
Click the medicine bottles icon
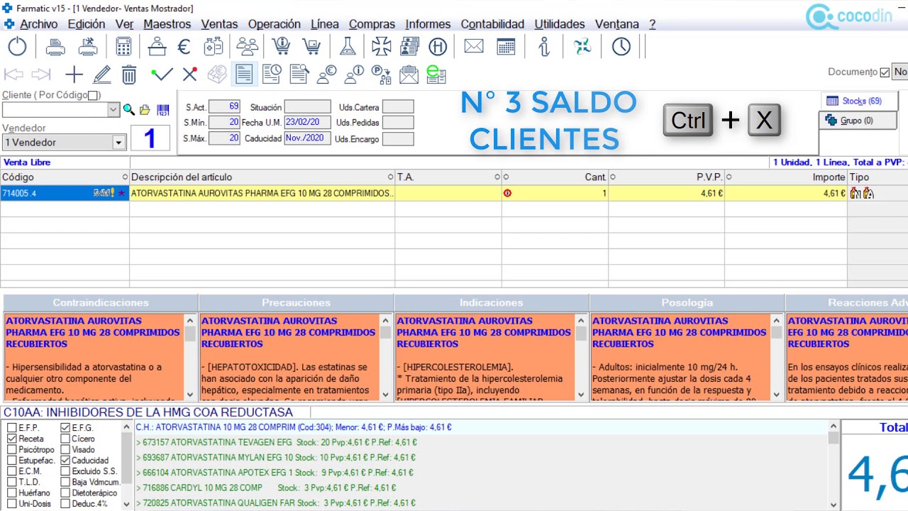(213, 47)
